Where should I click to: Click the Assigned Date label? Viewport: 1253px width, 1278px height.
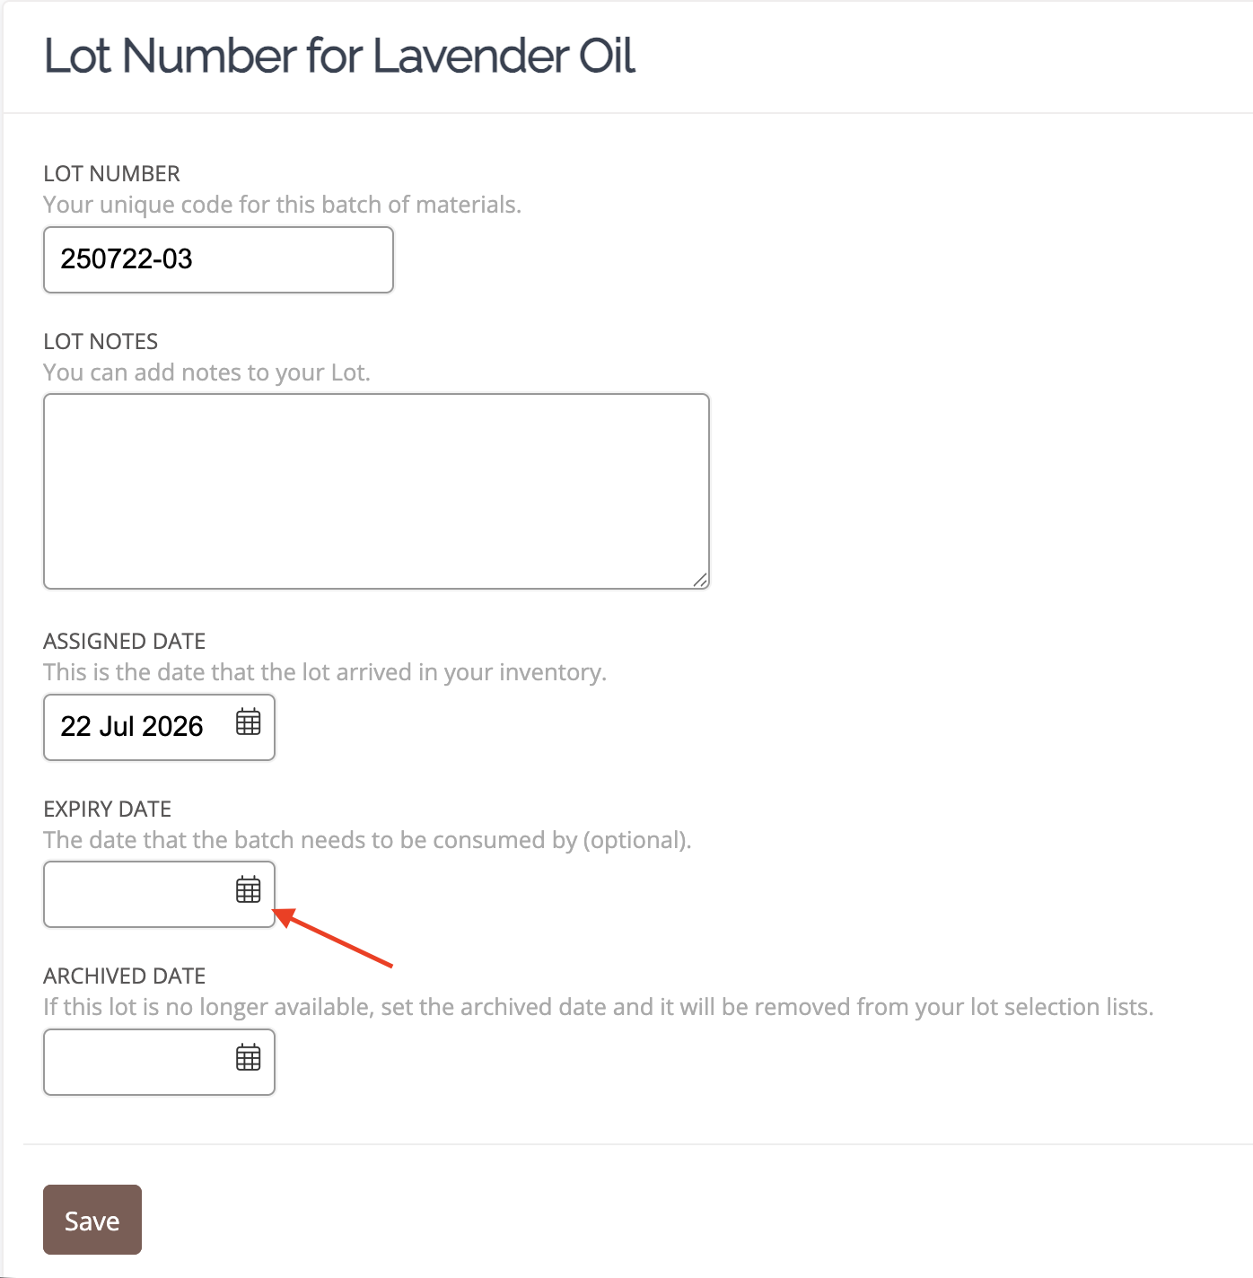click(125, 641)
